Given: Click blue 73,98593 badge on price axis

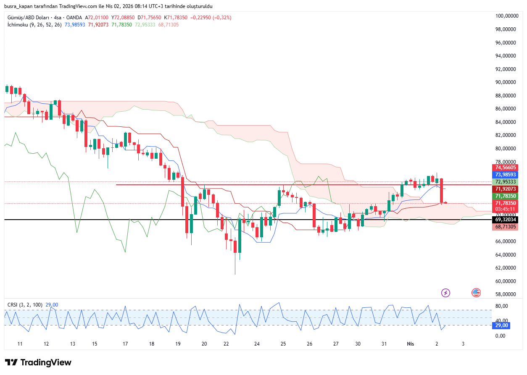Looking at the screenshot, I should (x=506, y=174).
